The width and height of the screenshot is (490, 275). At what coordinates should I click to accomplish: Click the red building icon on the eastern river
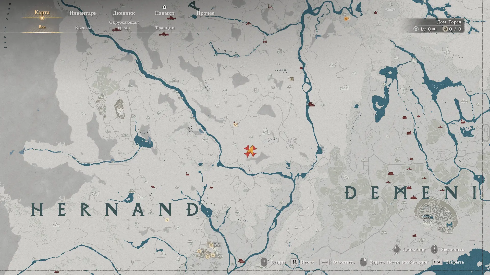[311, 104]
